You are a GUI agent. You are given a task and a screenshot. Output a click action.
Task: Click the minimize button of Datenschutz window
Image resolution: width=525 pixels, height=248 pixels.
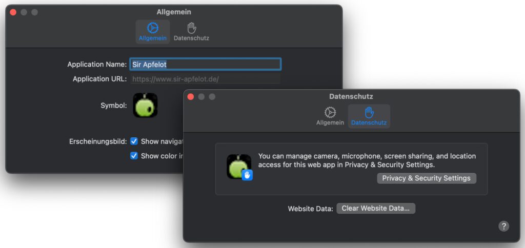(x=201, y=97)
